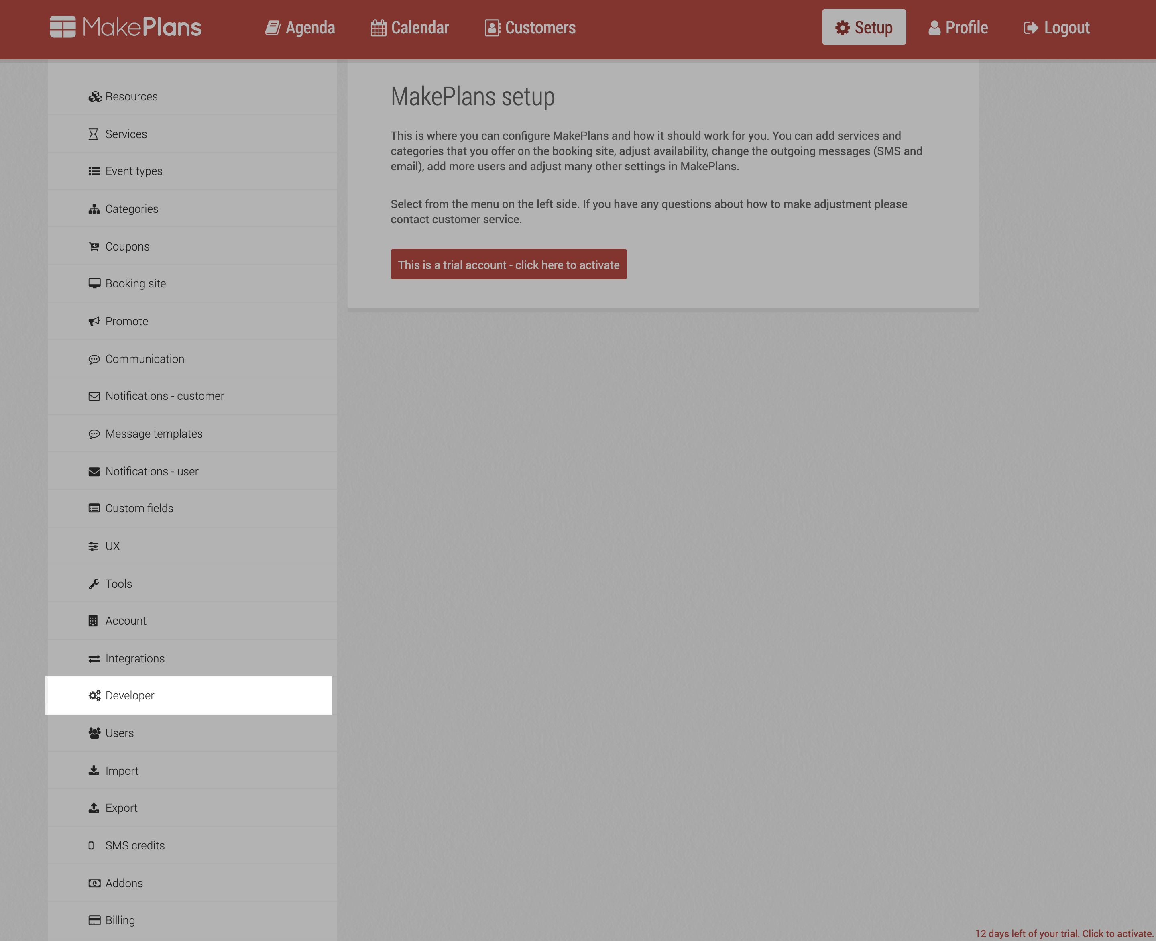Go to Booking site settings
Screen dimensions: 1156x941
[192, 283]
